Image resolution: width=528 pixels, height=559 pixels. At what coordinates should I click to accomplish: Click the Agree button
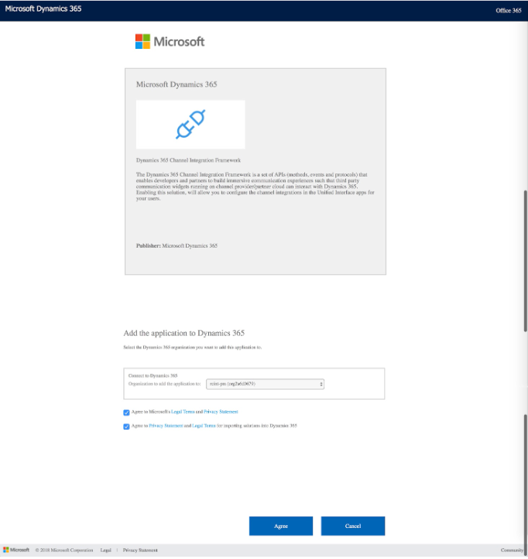click(281, 526)
